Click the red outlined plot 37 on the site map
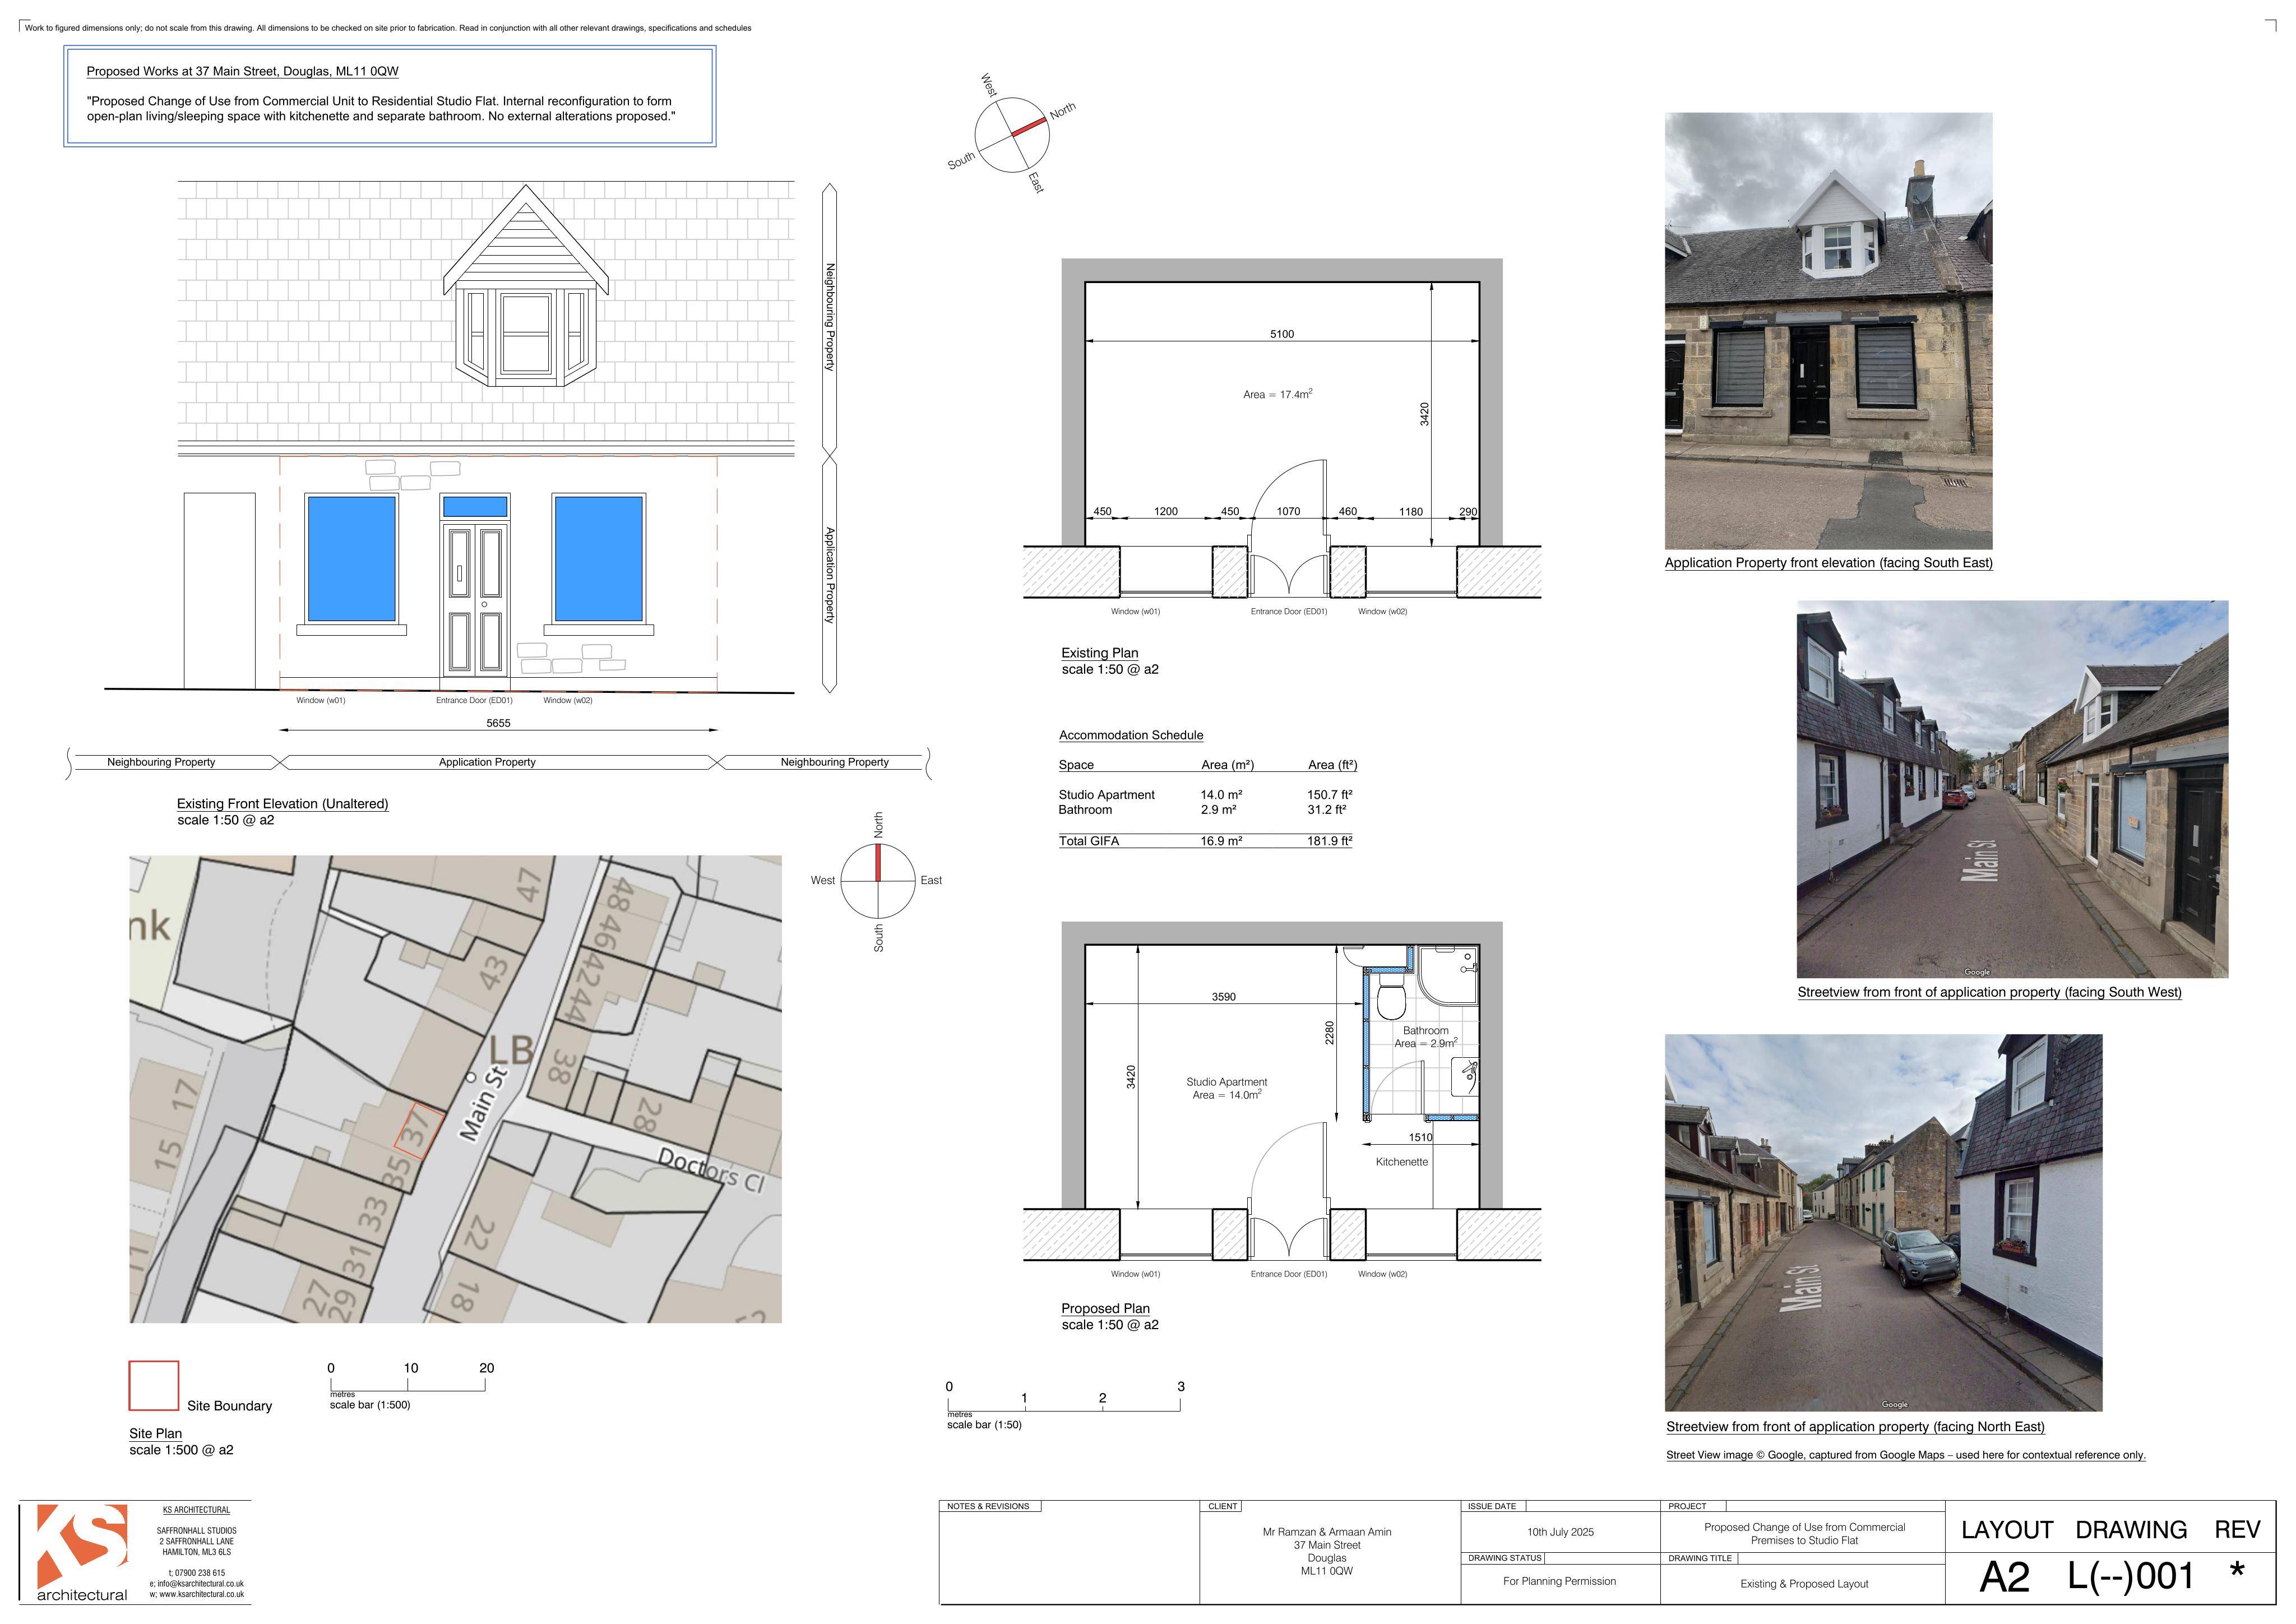This screenshot has height=1624, width=2296. coord(419,1131)
